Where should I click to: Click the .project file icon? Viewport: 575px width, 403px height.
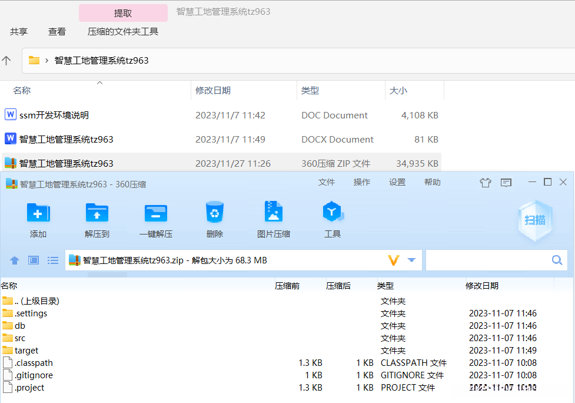click(x=7, y=387)
